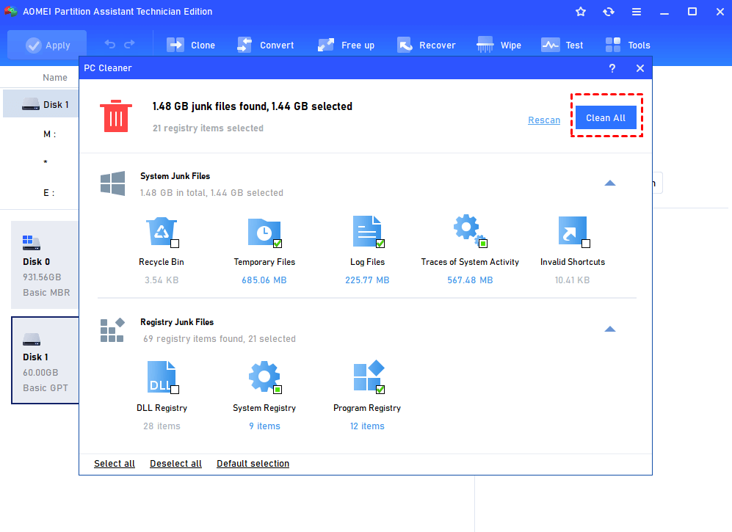Select the M: partition in main window

pos(49,134)
